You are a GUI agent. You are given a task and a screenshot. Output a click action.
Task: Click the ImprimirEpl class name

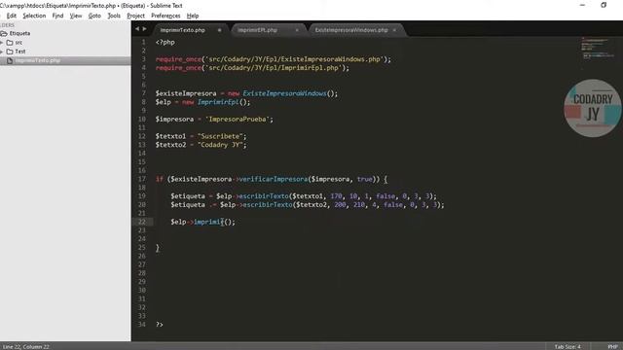(x=218, y=102)
